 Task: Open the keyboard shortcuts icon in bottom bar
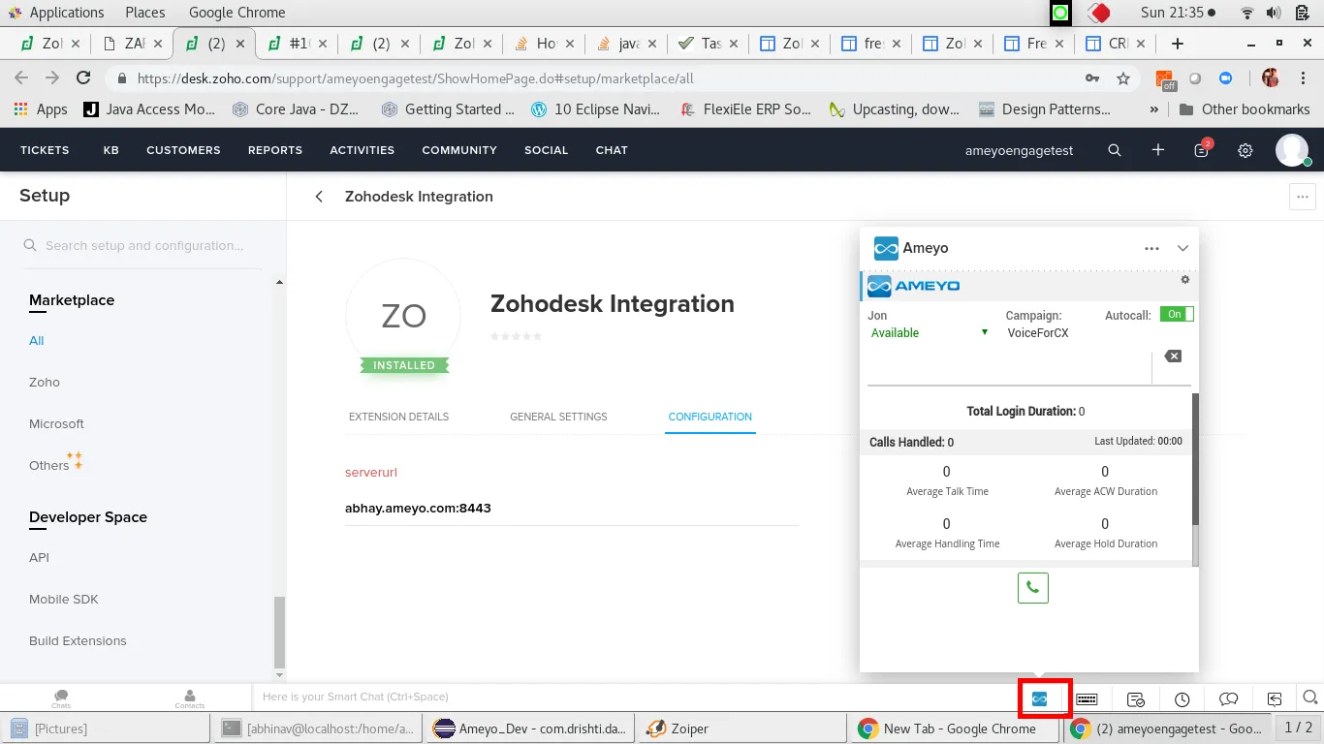click(1087, 698)
